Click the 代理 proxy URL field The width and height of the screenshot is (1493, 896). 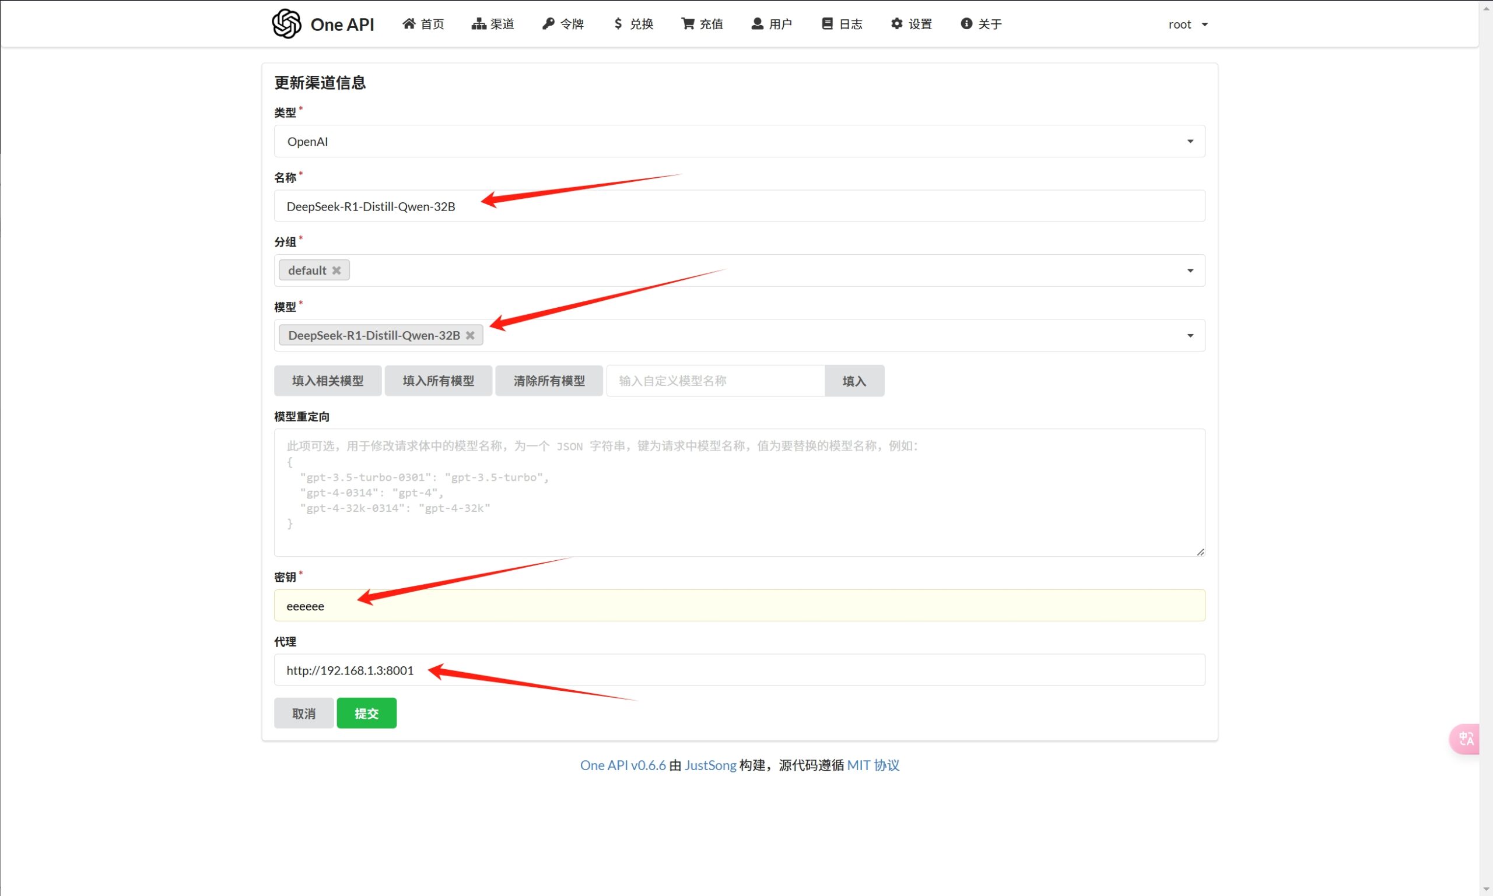(740, 670)
